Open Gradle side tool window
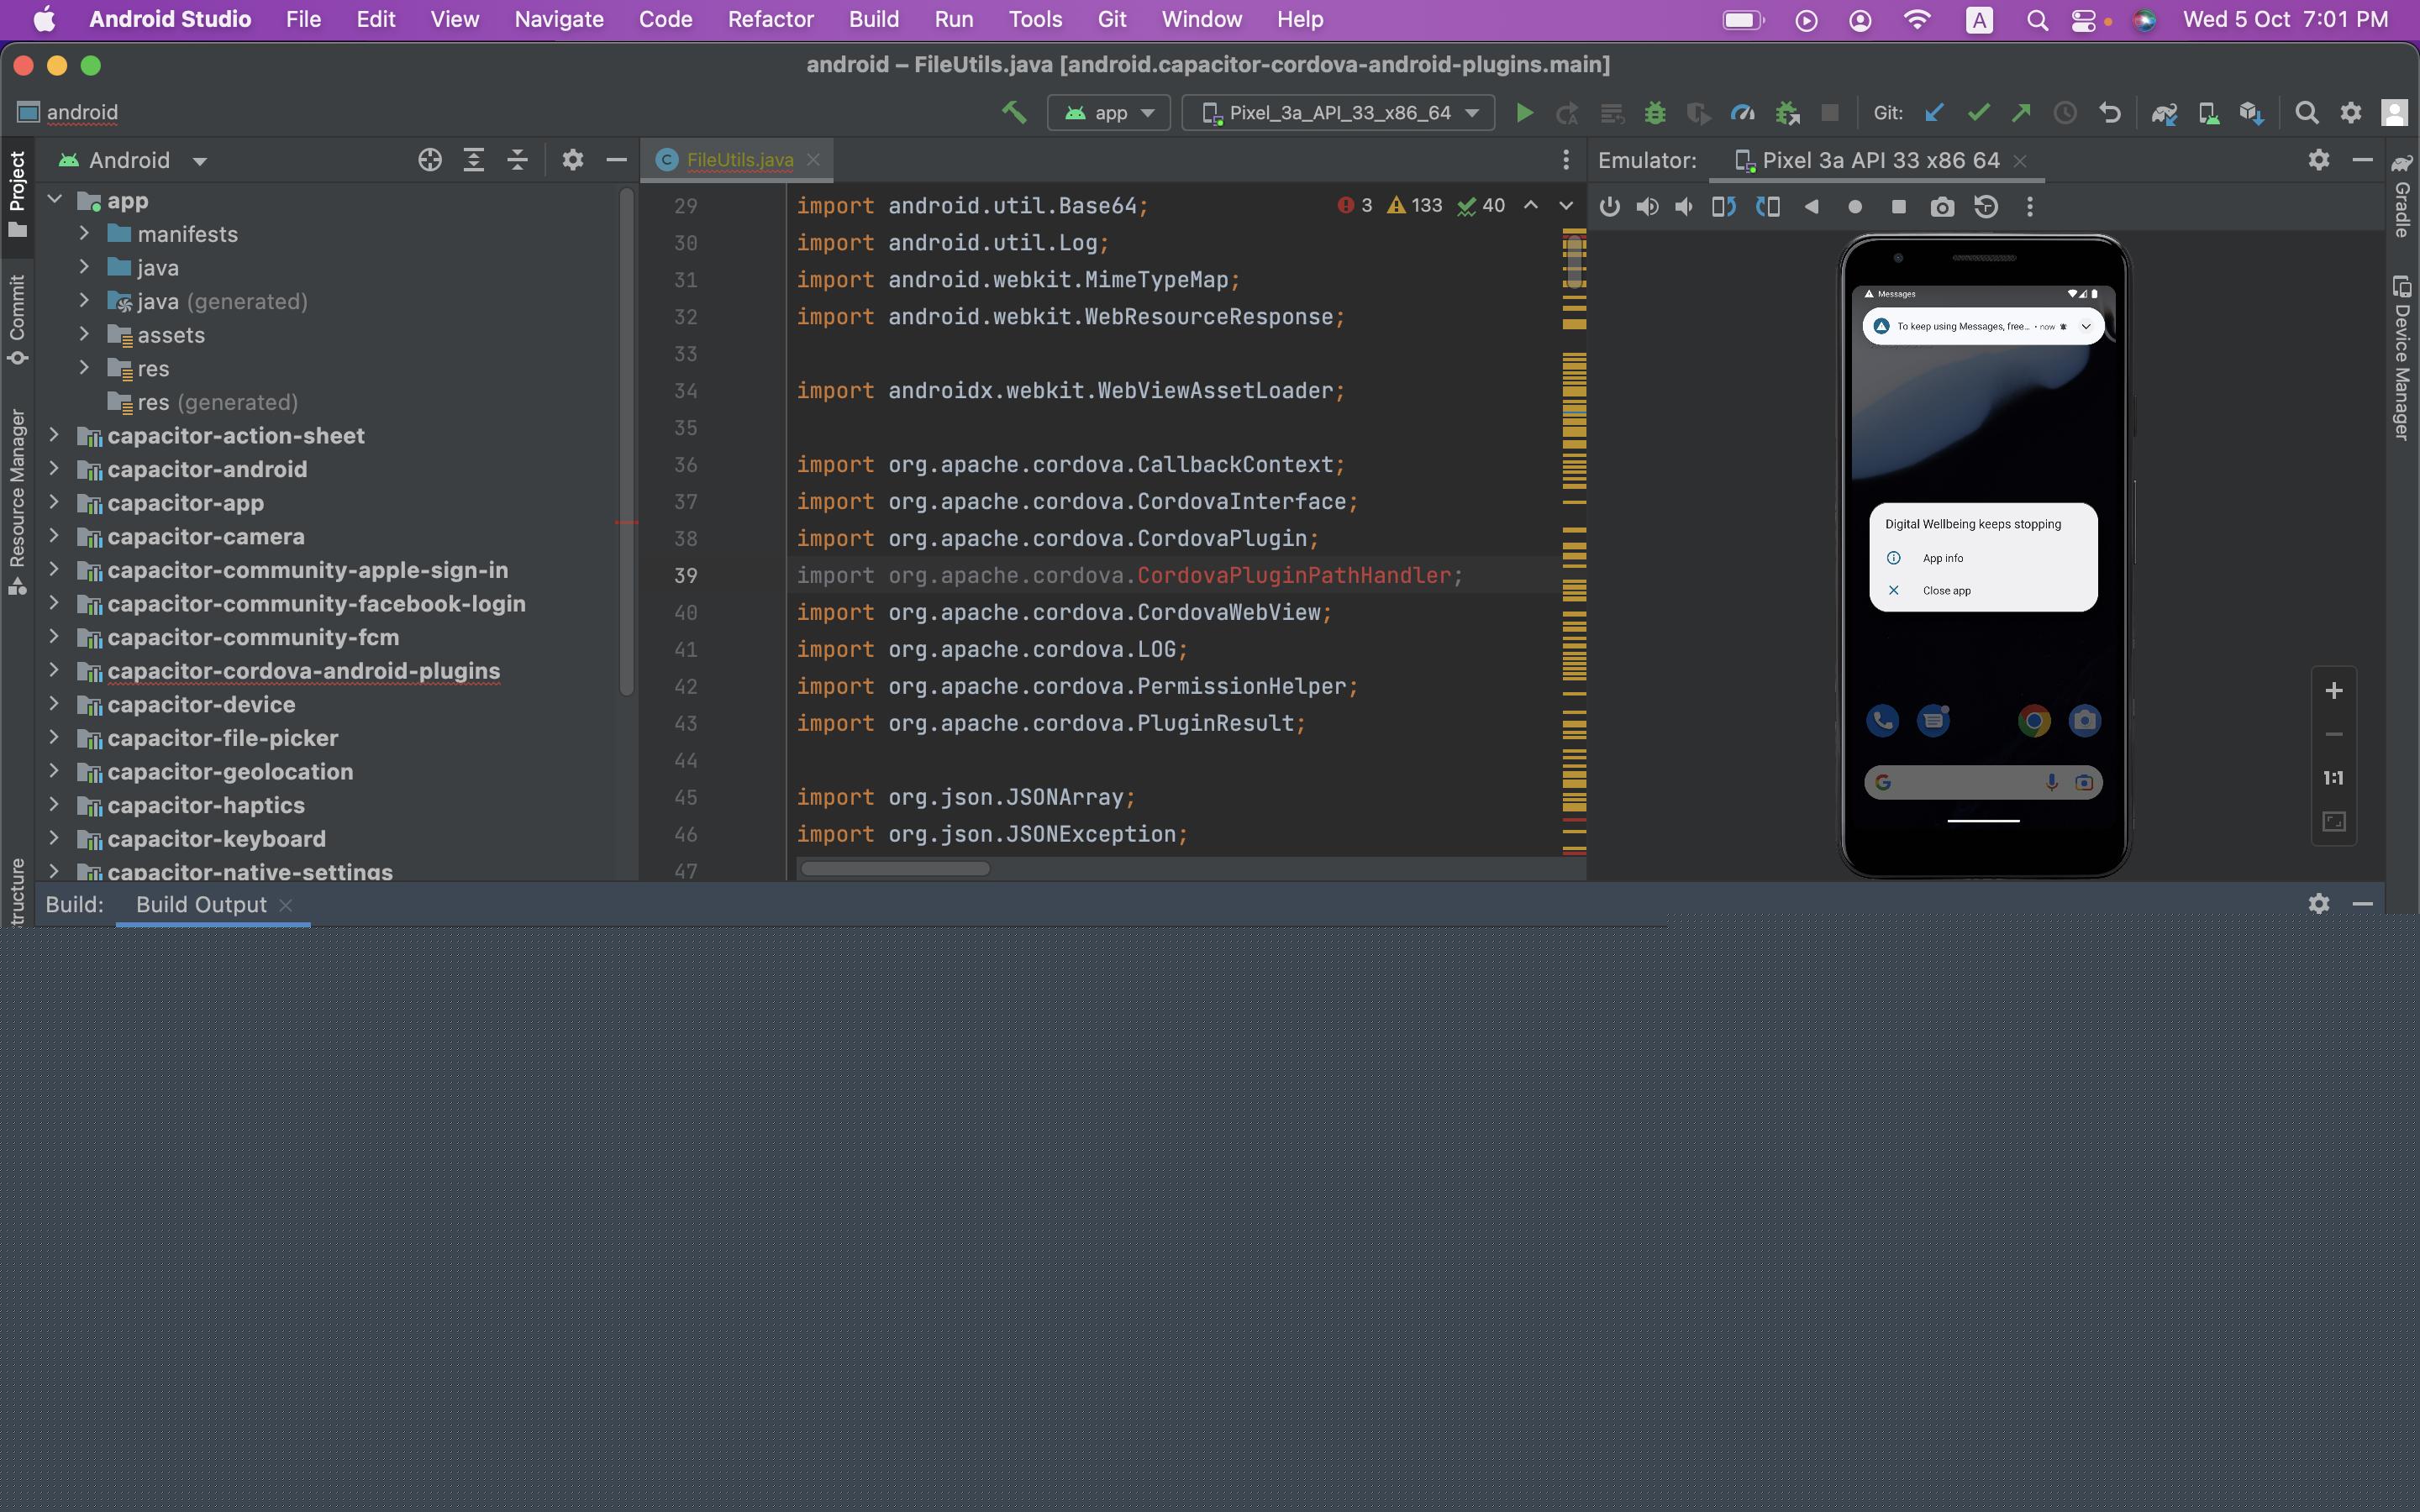 pos(2402,195)
